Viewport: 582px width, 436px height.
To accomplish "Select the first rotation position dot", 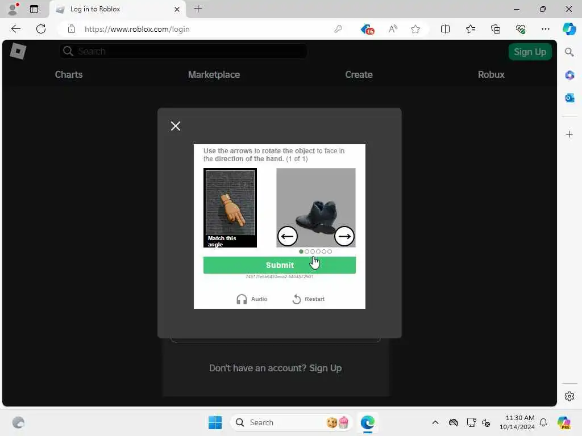I will 301,251.
